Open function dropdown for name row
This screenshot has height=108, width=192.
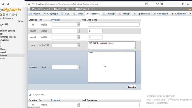[66, 45]
